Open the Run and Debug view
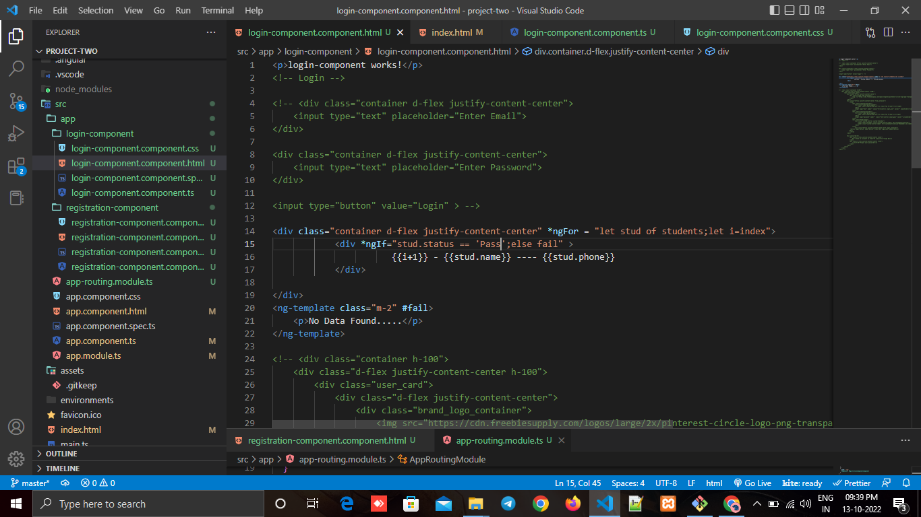This screenshot has width=921, height=517. point(16,133)
